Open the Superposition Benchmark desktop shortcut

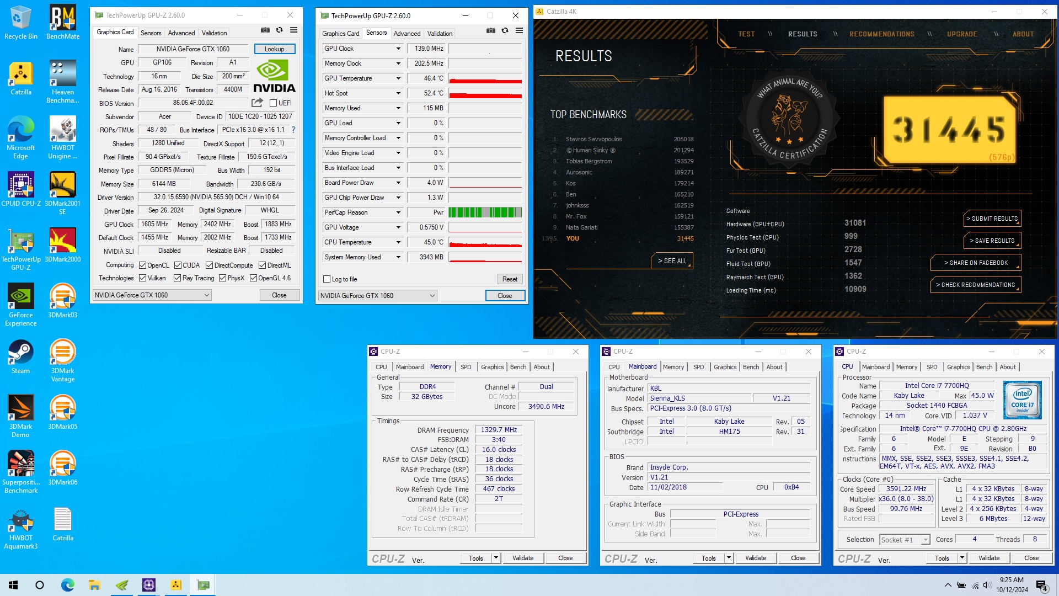click(20, 471)
